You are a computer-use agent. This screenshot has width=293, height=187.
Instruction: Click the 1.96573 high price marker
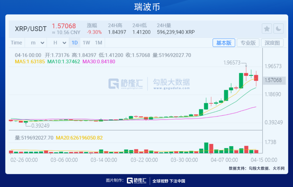pyautogui.click(x=232, y=63)
